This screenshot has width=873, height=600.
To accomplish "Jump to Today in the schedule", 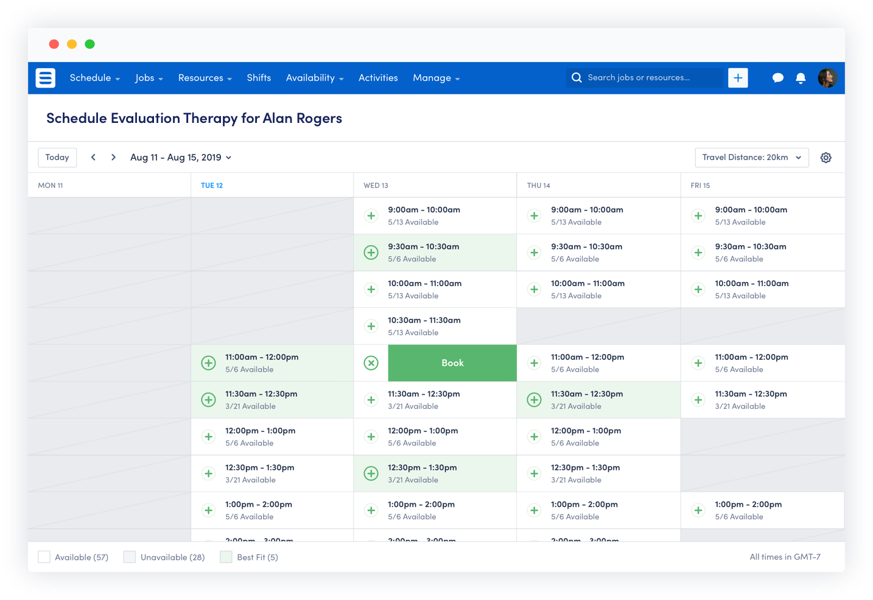I will click(x=57, y=157).
